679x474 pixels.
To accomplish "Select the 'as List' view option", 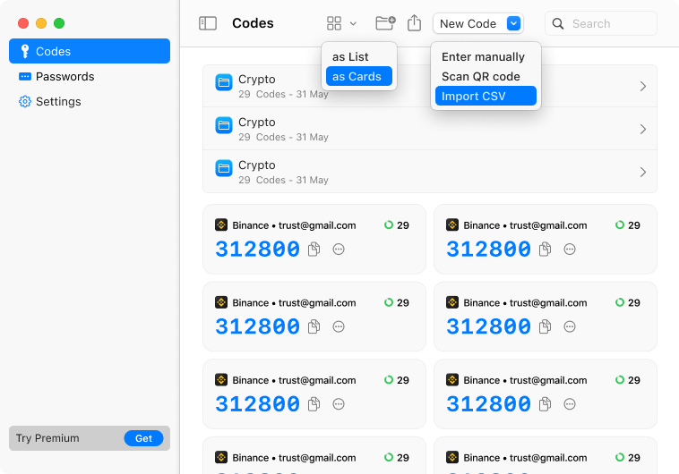I will (x=350, y=57).
